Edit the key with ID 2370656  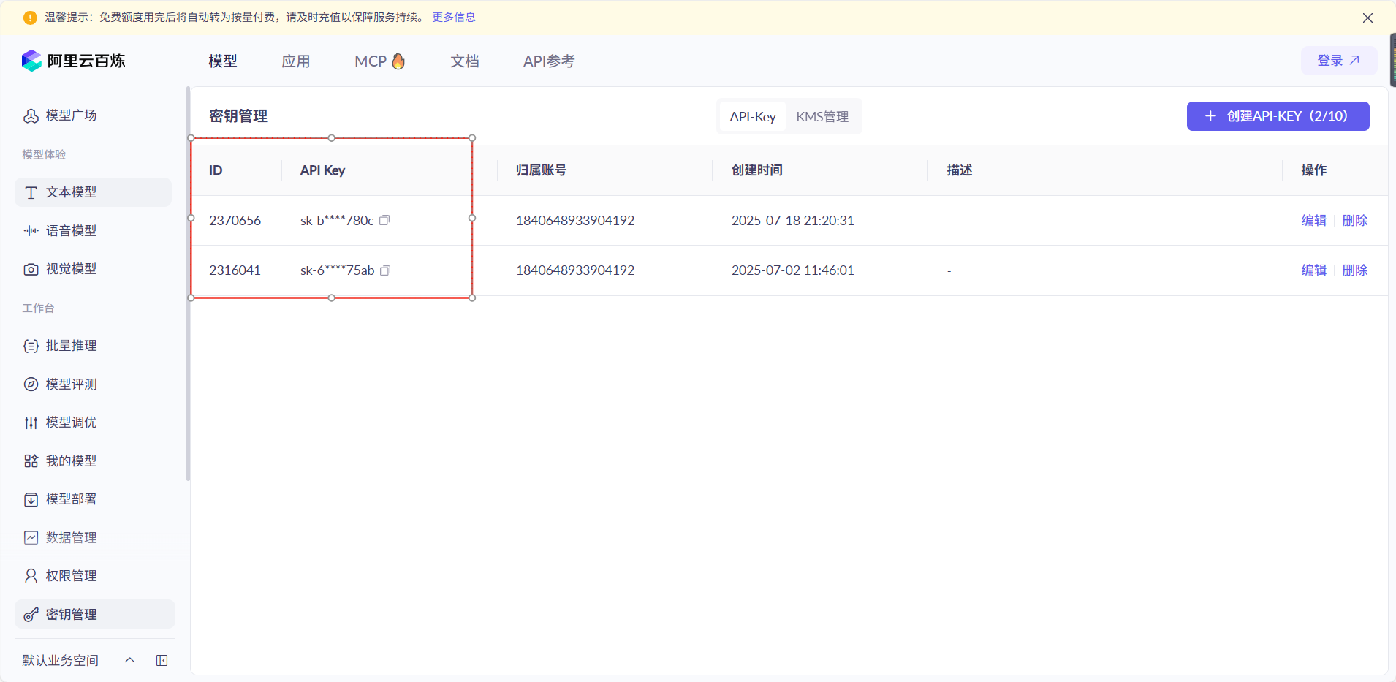click(1313, 221)
